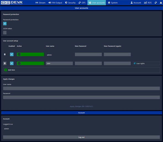Open the GPS tab
Image resolution: width=163 pixels, height=142 pixels.
click(x=82, y=2)
